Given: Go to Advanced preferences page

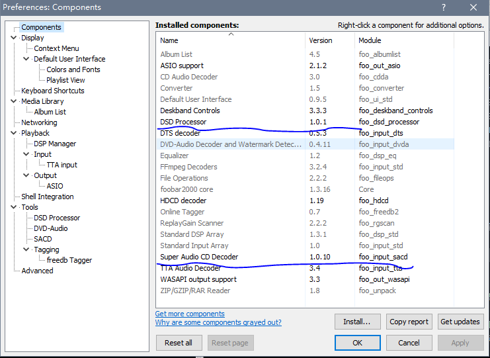Looking at the screenshot, I should pos(37,271).
